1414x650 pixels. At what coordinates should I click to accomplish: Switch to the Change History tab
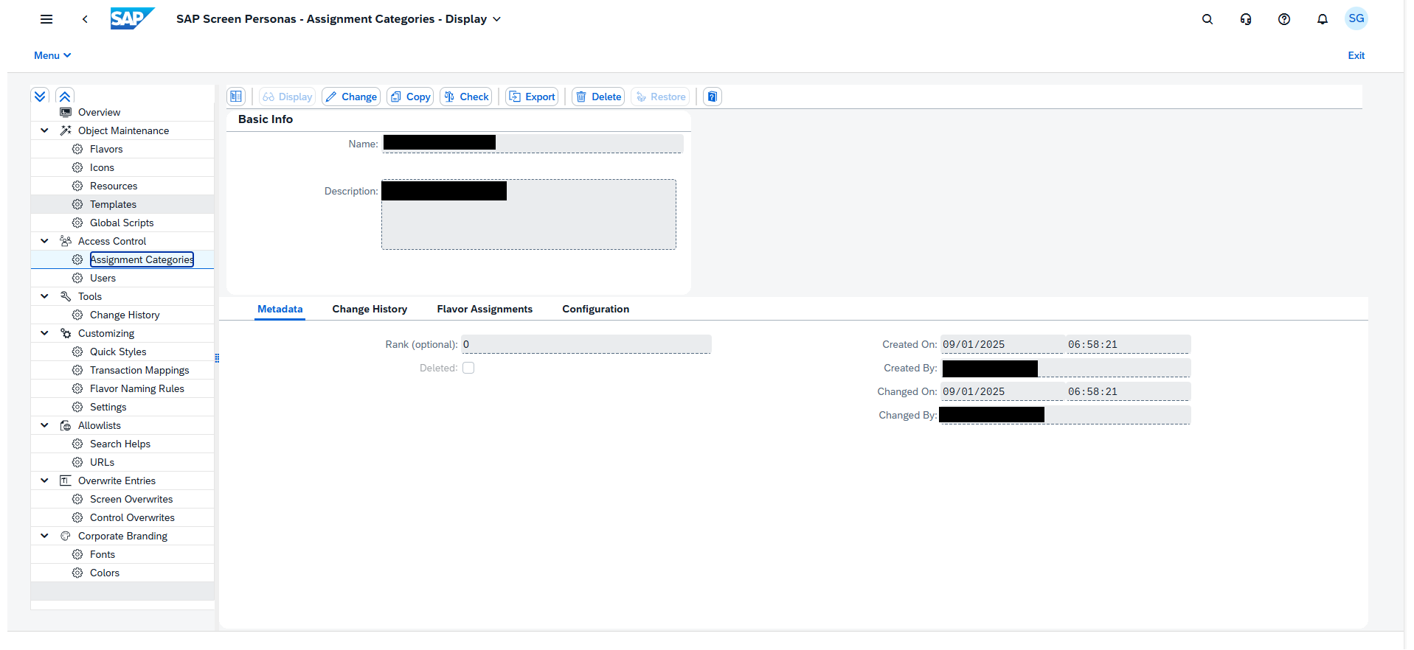[370, 309]
